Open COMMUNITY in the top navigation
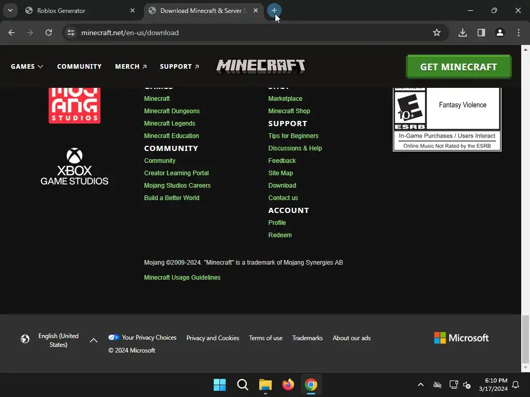The height and width of the screenshot is (397, 530). click(x=79, y=67)
